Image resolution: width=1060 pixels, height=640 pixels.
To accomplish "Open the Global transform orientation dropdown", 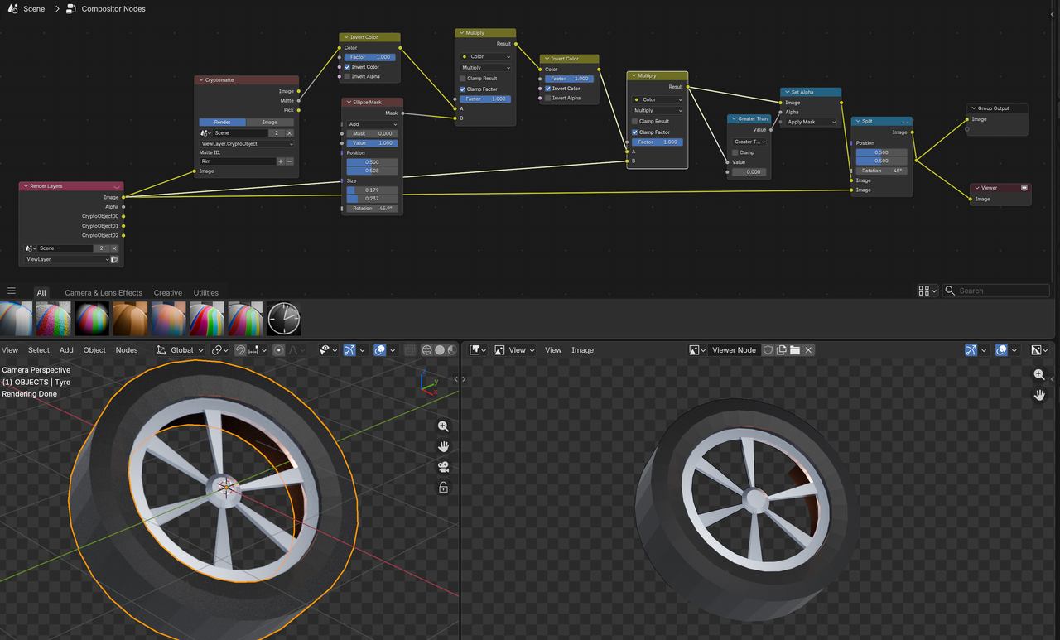I will 181,350.
